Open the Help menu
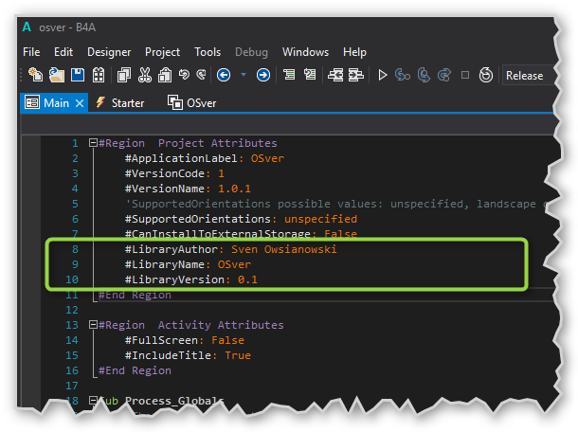 click(x=354, y=52)
